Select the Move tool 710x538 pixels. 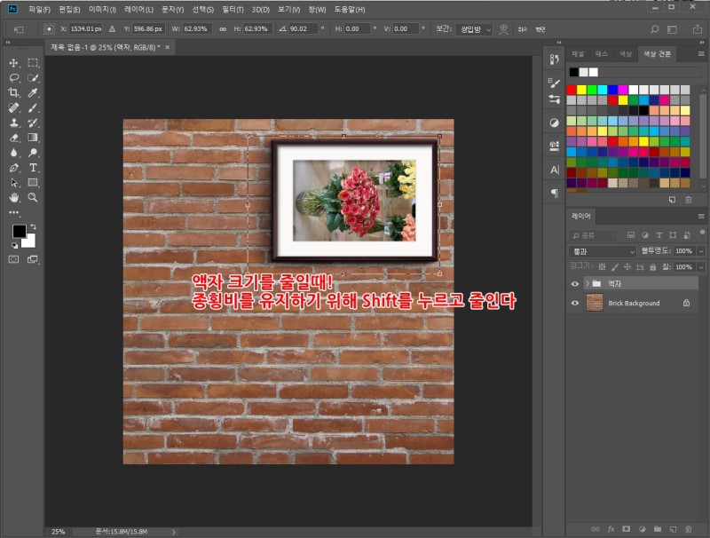(14, 63)
